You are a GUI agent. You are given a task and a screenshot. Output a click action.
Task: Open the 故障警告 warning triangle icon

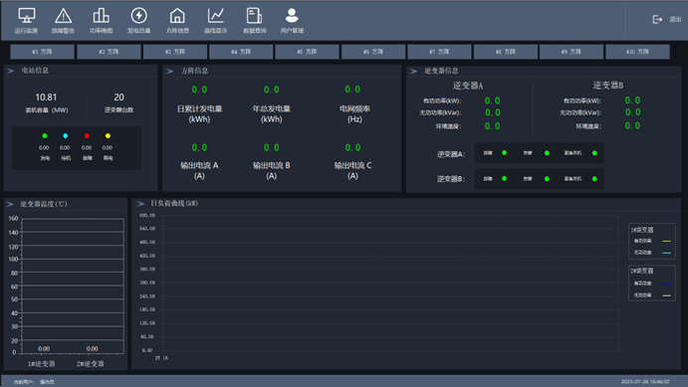point(63,16)
